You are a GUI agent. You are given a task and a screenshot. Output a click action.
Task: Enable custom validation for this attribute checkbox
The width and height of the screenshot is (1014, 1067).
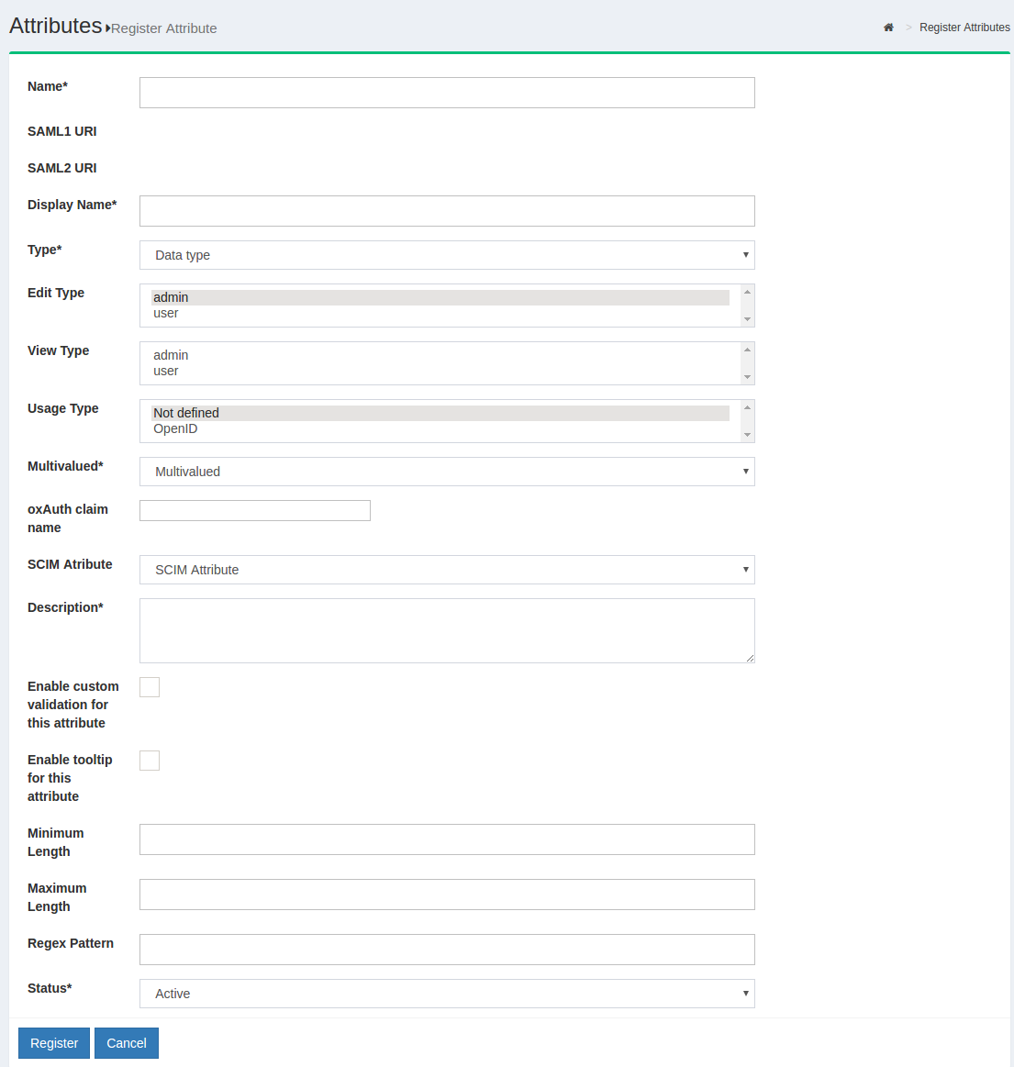[x=150, y=687]
